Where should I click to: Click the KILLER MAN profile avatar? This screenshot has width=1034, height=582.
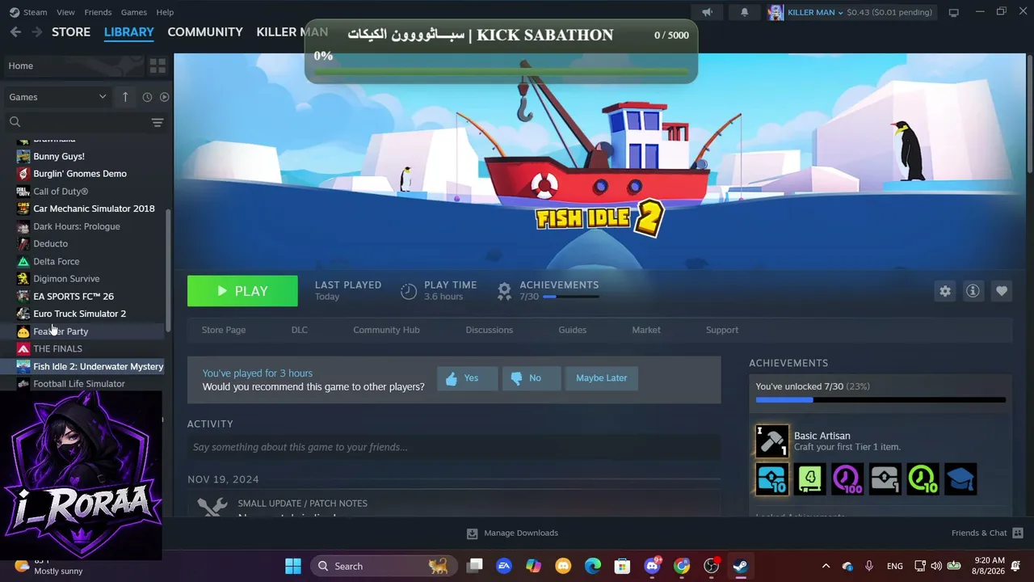775,12
